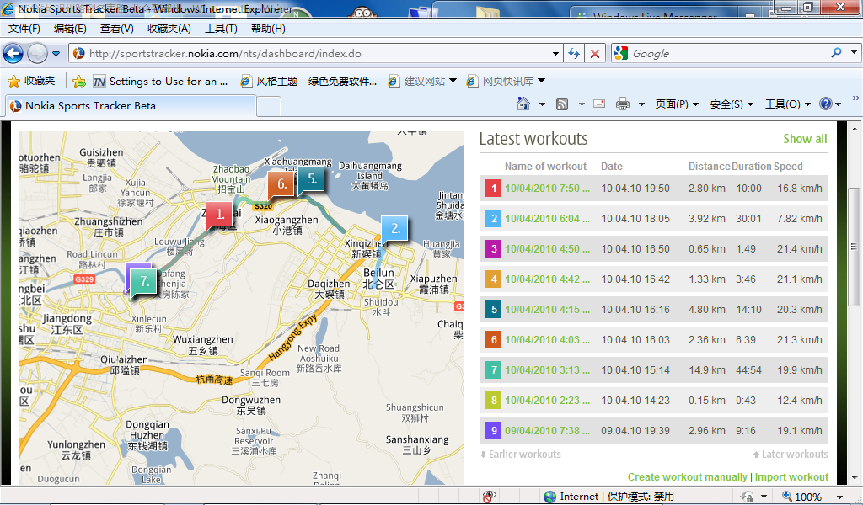Open workout 09/04/2010 7:38 link
Screen dimensions: 863x505
pyautogui.click(x=547, y=431)
